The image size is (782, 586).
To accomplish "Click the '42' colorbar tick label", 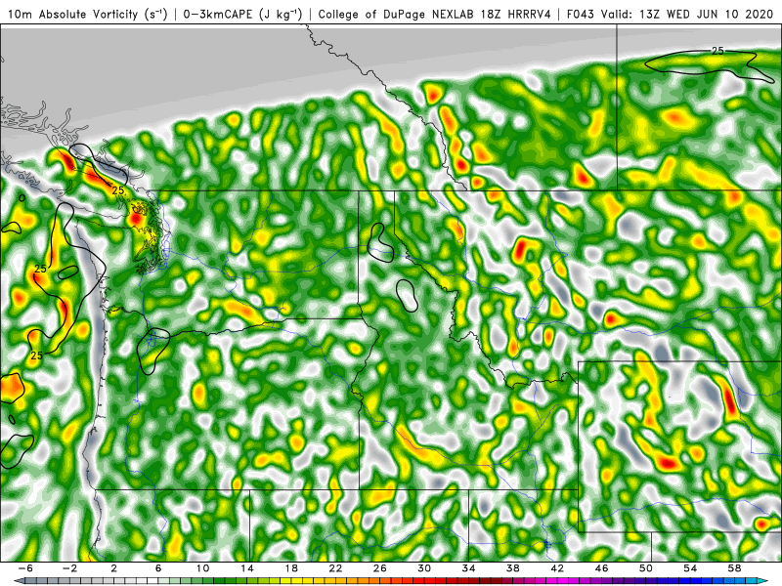I will tap(557, 568).
